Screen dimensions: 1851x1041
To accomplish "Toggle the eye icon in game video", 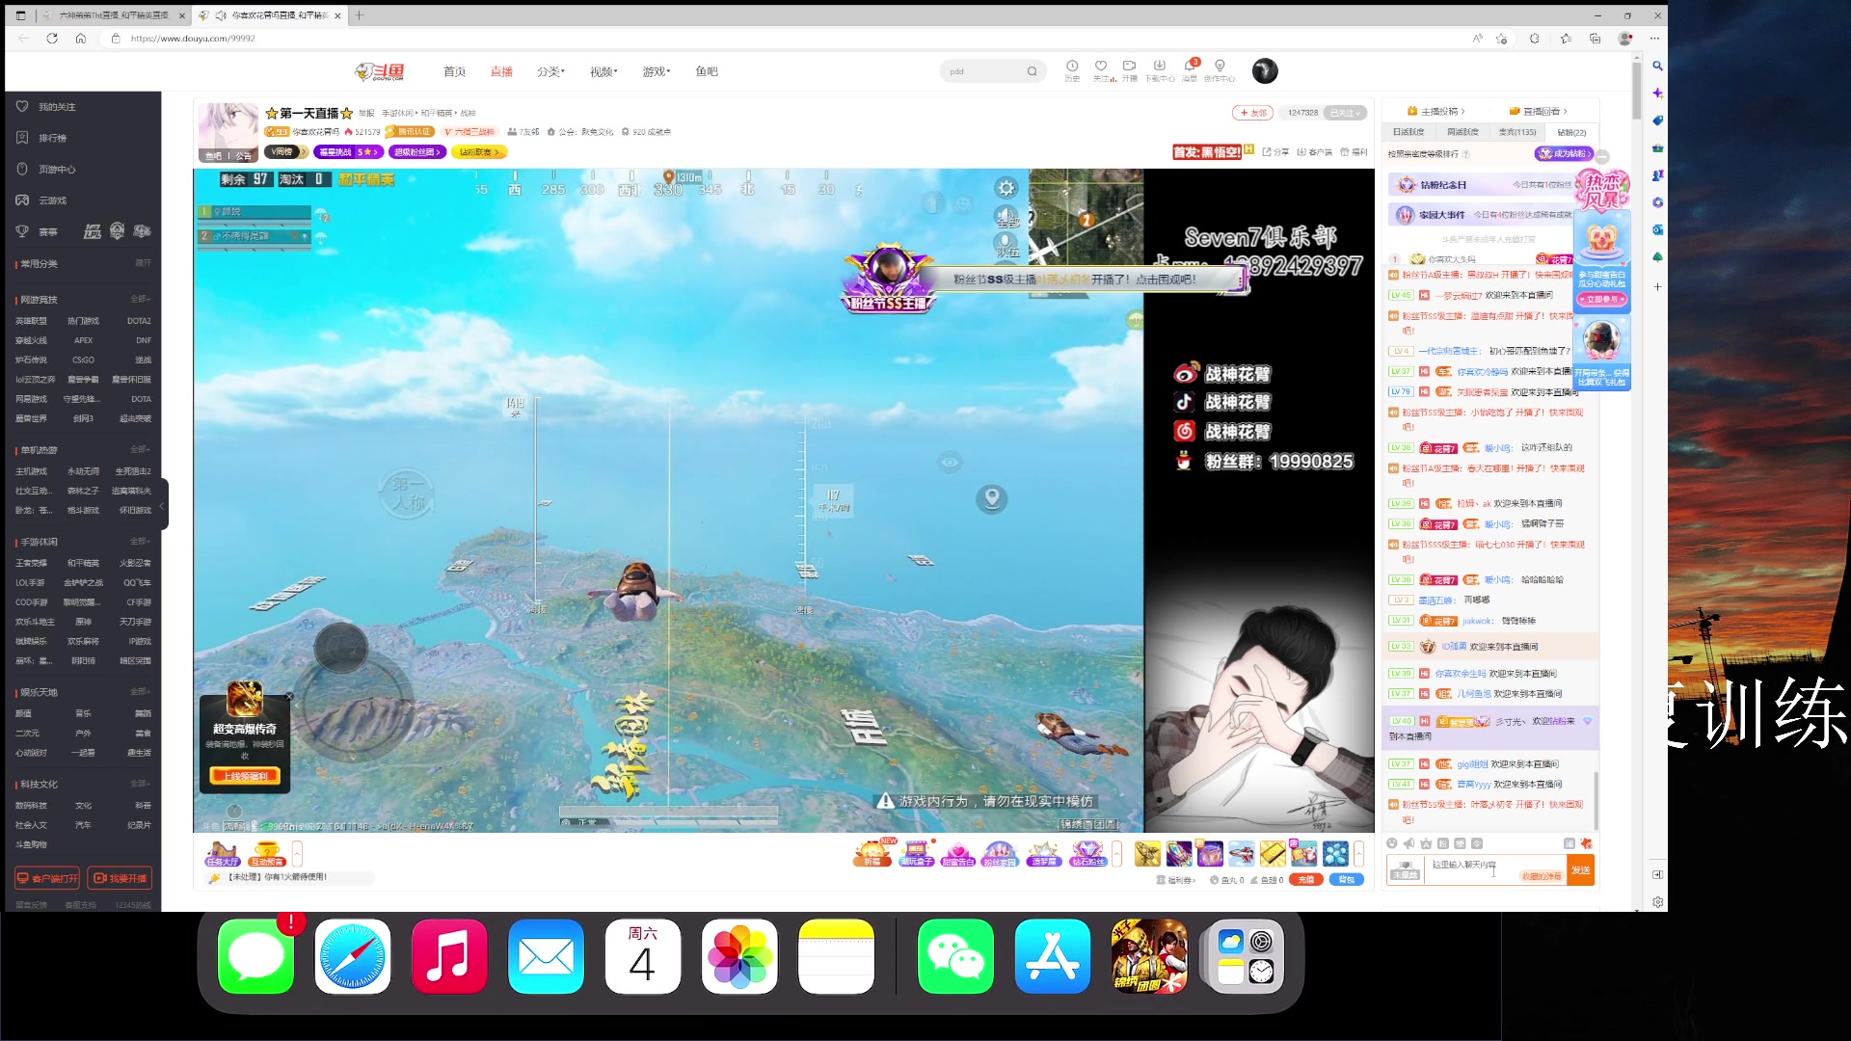I will pos(950,463).
